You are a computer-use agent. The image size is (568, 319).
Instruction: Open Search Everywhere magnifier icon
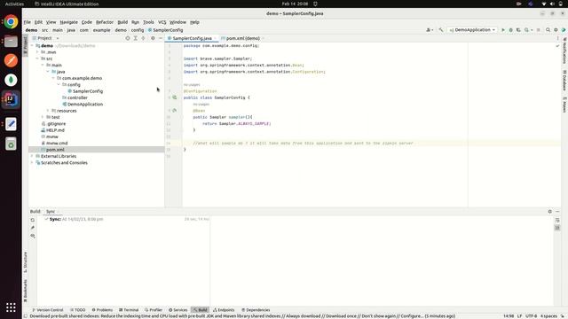[x=548, y=30]
